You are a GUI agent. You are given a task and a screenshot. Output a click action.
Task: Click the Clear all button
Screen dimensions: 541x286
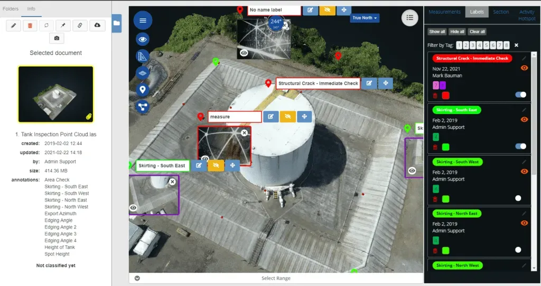tap(477, 31)
